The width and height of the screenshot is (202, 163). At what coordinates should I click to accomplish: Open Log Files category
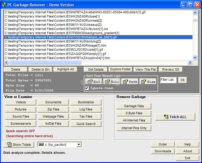(x=86, y=109)
